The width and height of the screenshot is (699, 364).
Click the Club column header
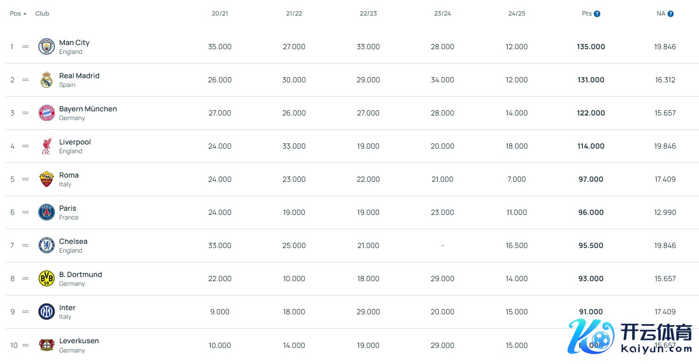coord(42,13)
